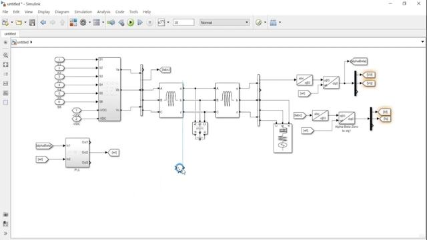Screen dimensions: 427x240
Task: Click the Build Model grid icon
Action: tap(273, 23)
